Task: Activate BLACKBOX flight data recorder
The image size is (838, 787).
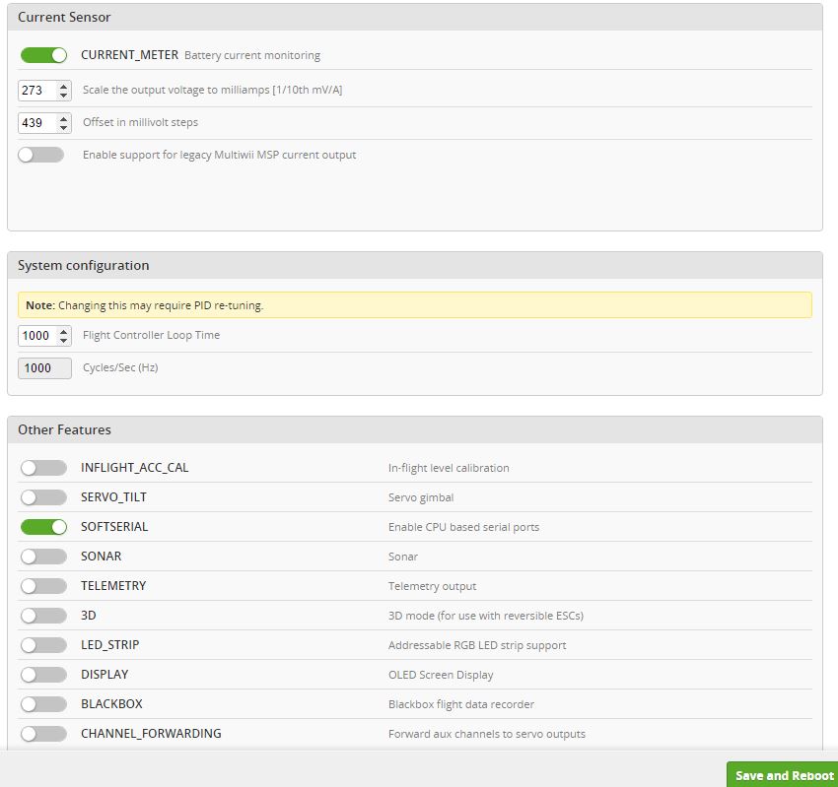Action: [x=43, y=704]
